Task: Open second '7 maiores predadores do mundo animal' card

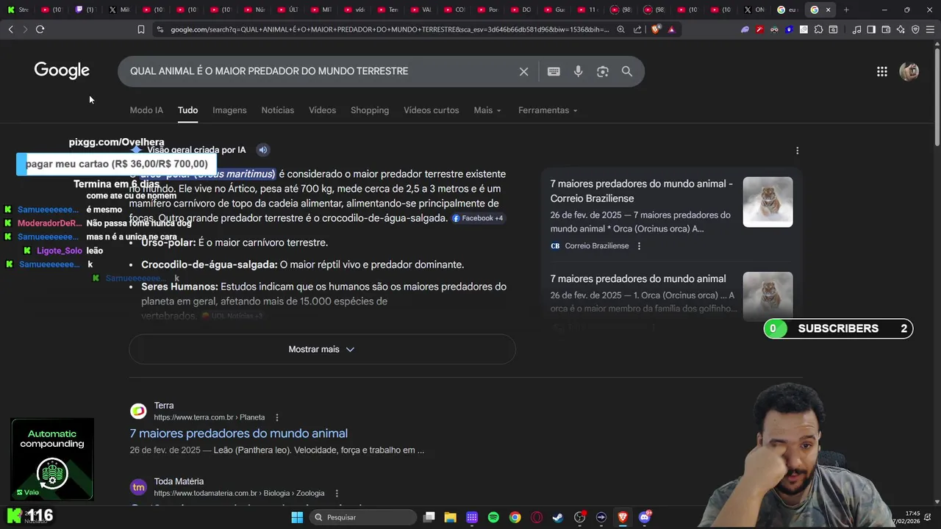Action: 638,279
